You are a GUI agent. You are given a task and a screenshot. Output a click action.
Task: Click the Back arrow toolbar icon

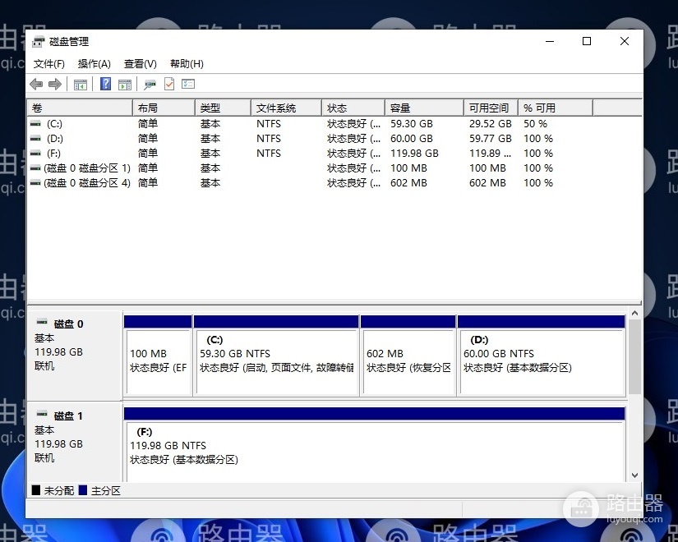36,84
